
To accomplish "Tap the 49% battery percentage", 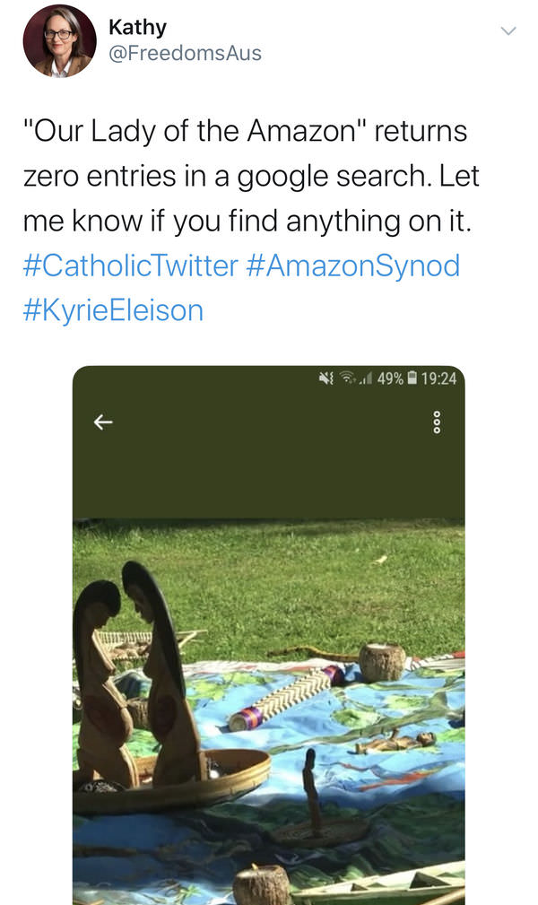I will click(x=390, y=379).
